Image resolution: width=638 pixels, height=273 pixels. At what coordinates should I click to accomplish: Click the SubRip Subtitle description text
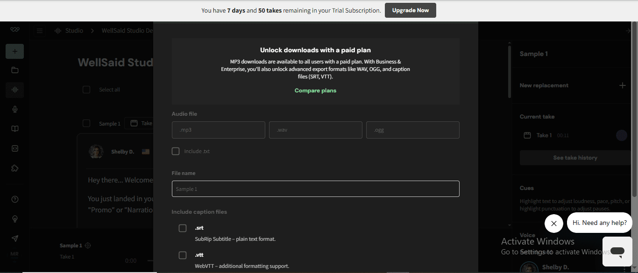pos(235,239)
